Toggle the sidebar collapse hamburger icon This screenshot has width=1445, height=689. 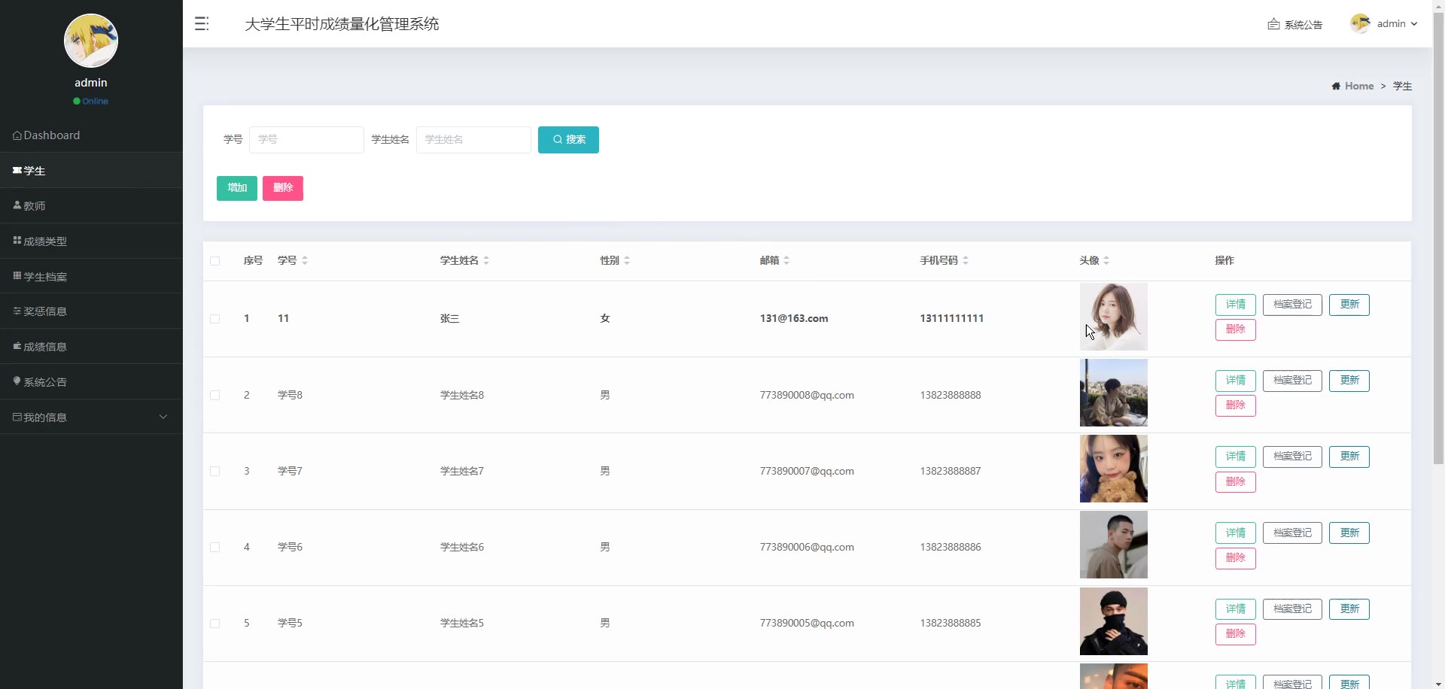point(202,24)
